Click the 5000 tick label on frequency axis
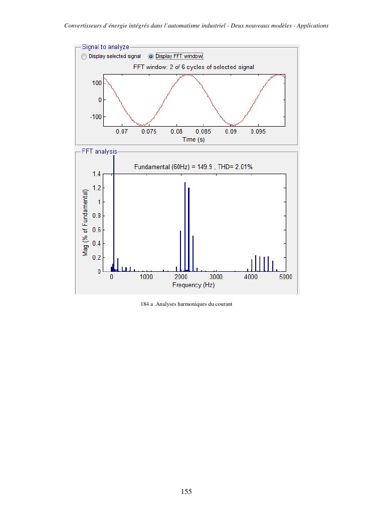The width and height of the screenshot is (373, 527). coord(285,277)
